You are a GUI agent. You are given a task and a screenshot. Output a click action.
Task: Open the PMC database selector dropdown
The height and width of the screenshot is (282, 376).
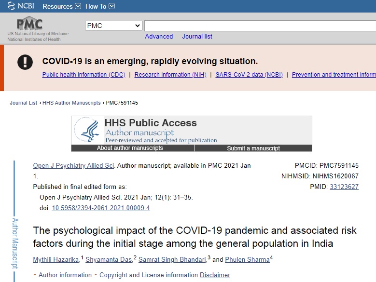[x=113, y=26]
